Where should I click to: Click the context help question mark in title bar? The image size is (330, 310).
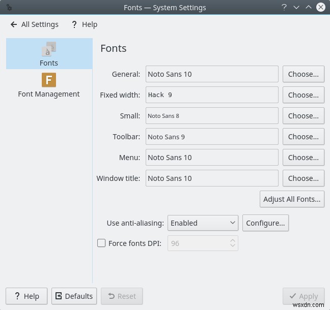(x=284, y=8)
